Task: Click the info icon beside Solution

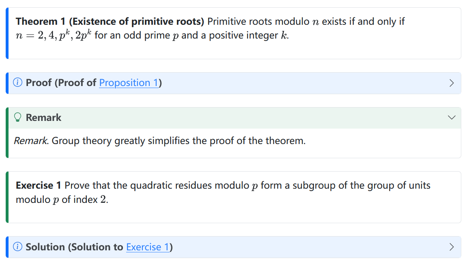Action: click(18, 247)
